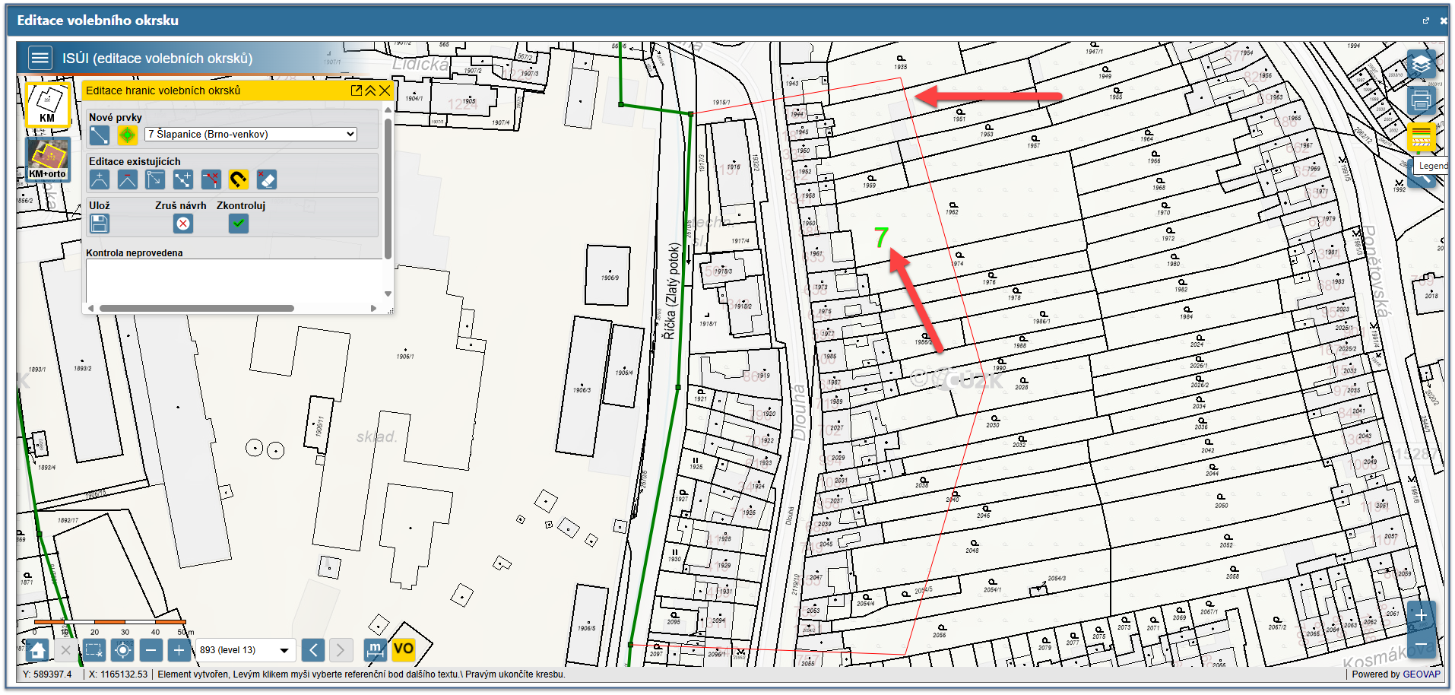The height and width of the screenshot is (695, 1455).
Task: Open the map layers panel
Action: [x=1421, y=65]
